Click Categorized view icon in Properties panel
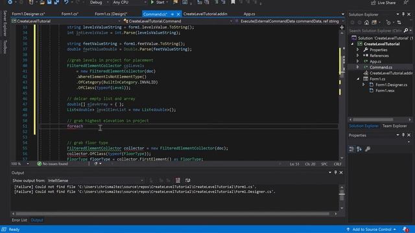The width and height of the screenshot is (415, 233). (x=351, y=149)
